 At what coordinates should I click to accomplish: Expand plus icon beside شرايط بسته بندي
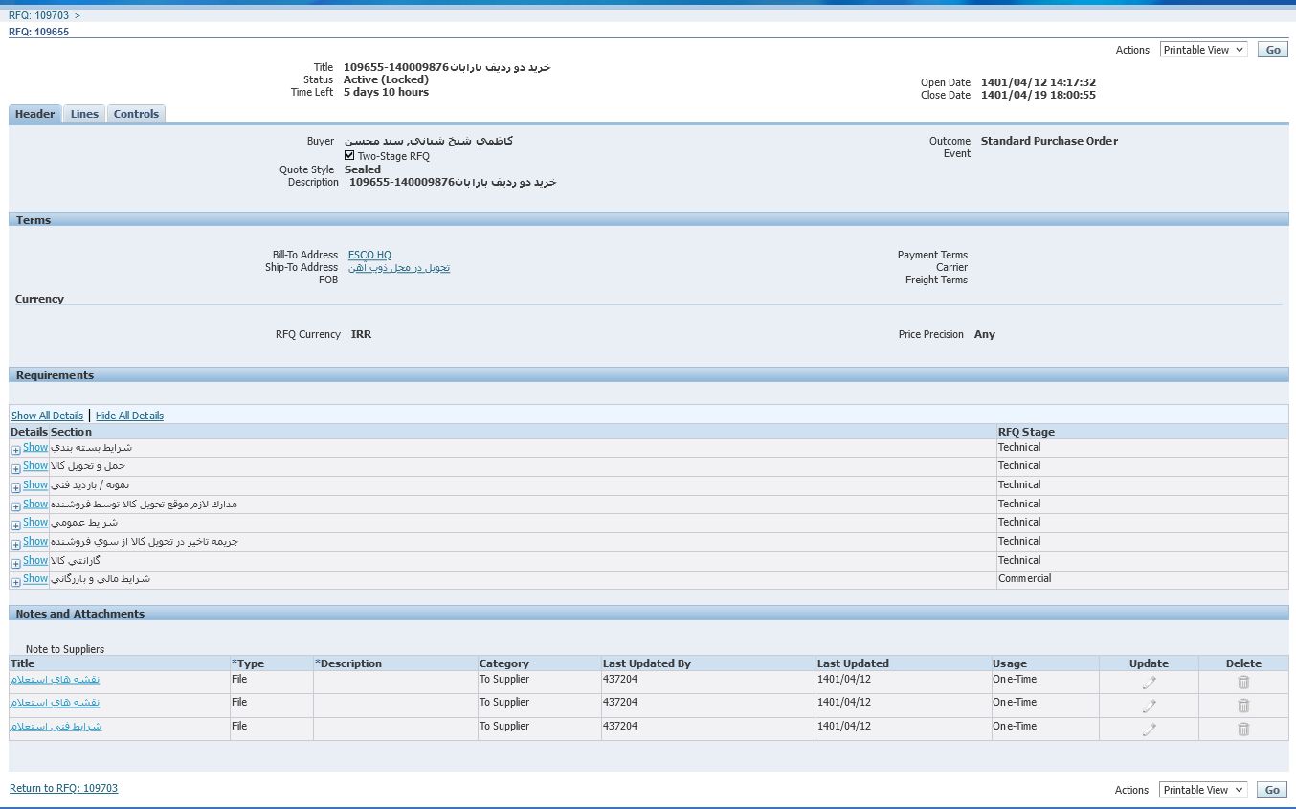tap(16, 450)
